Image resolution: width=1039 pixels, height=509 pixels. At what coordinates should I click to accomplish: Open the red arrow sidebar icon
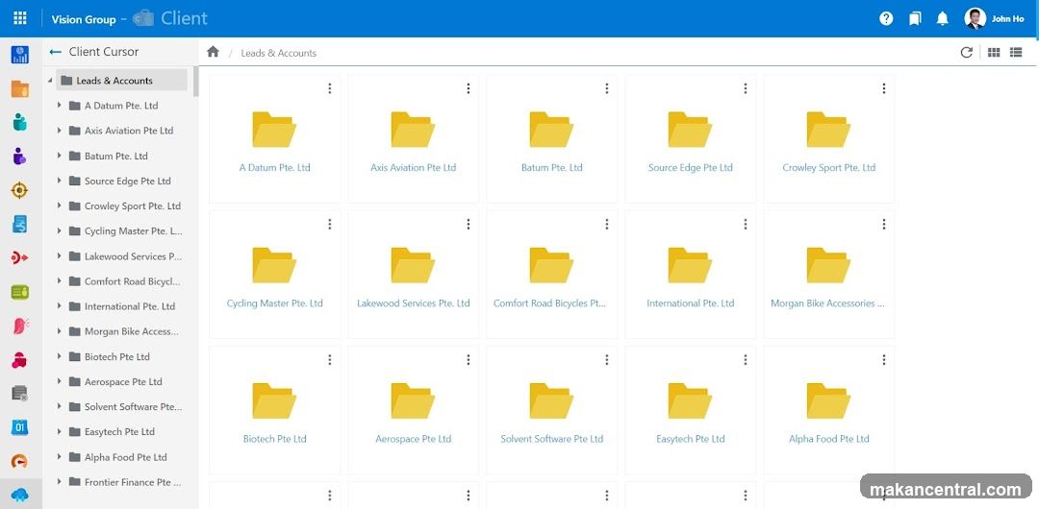(20, 258)
